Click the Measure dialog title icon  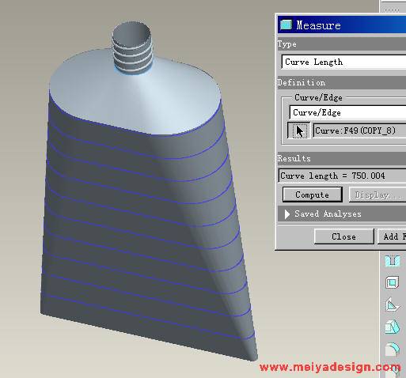click(x=286, y=25)
